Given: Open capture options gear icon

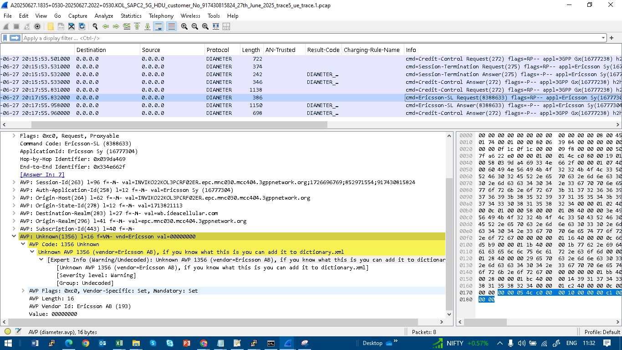Looking at the screenshot, I should pyautogui.click(x=37, y=27).
